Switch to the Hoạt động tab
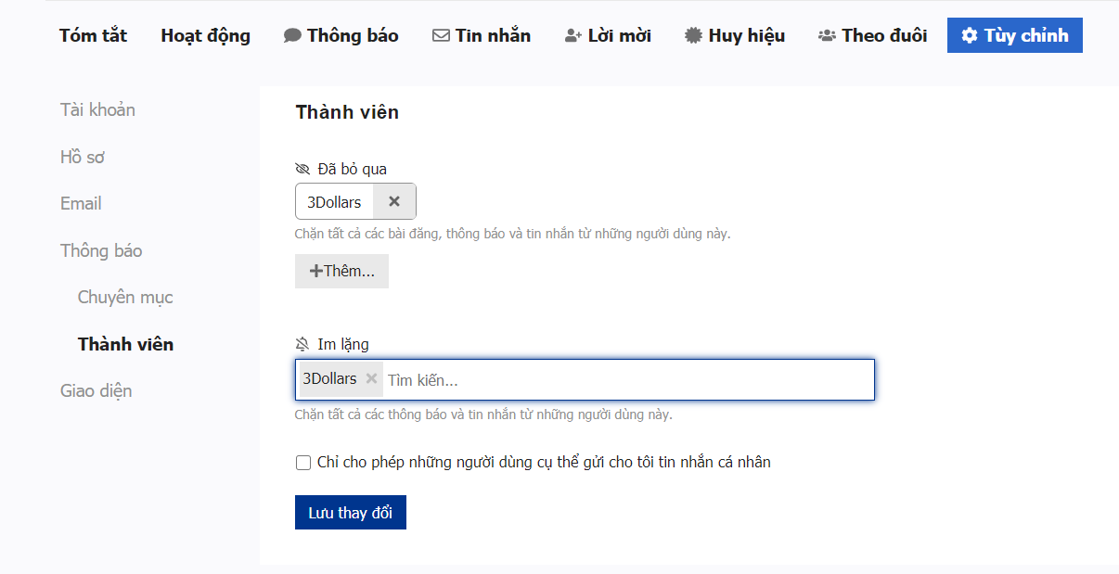 pyautogui.click(x=205, y=36)
